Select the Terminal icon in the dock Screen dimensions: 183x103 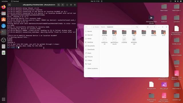click(x=3, y=32)
